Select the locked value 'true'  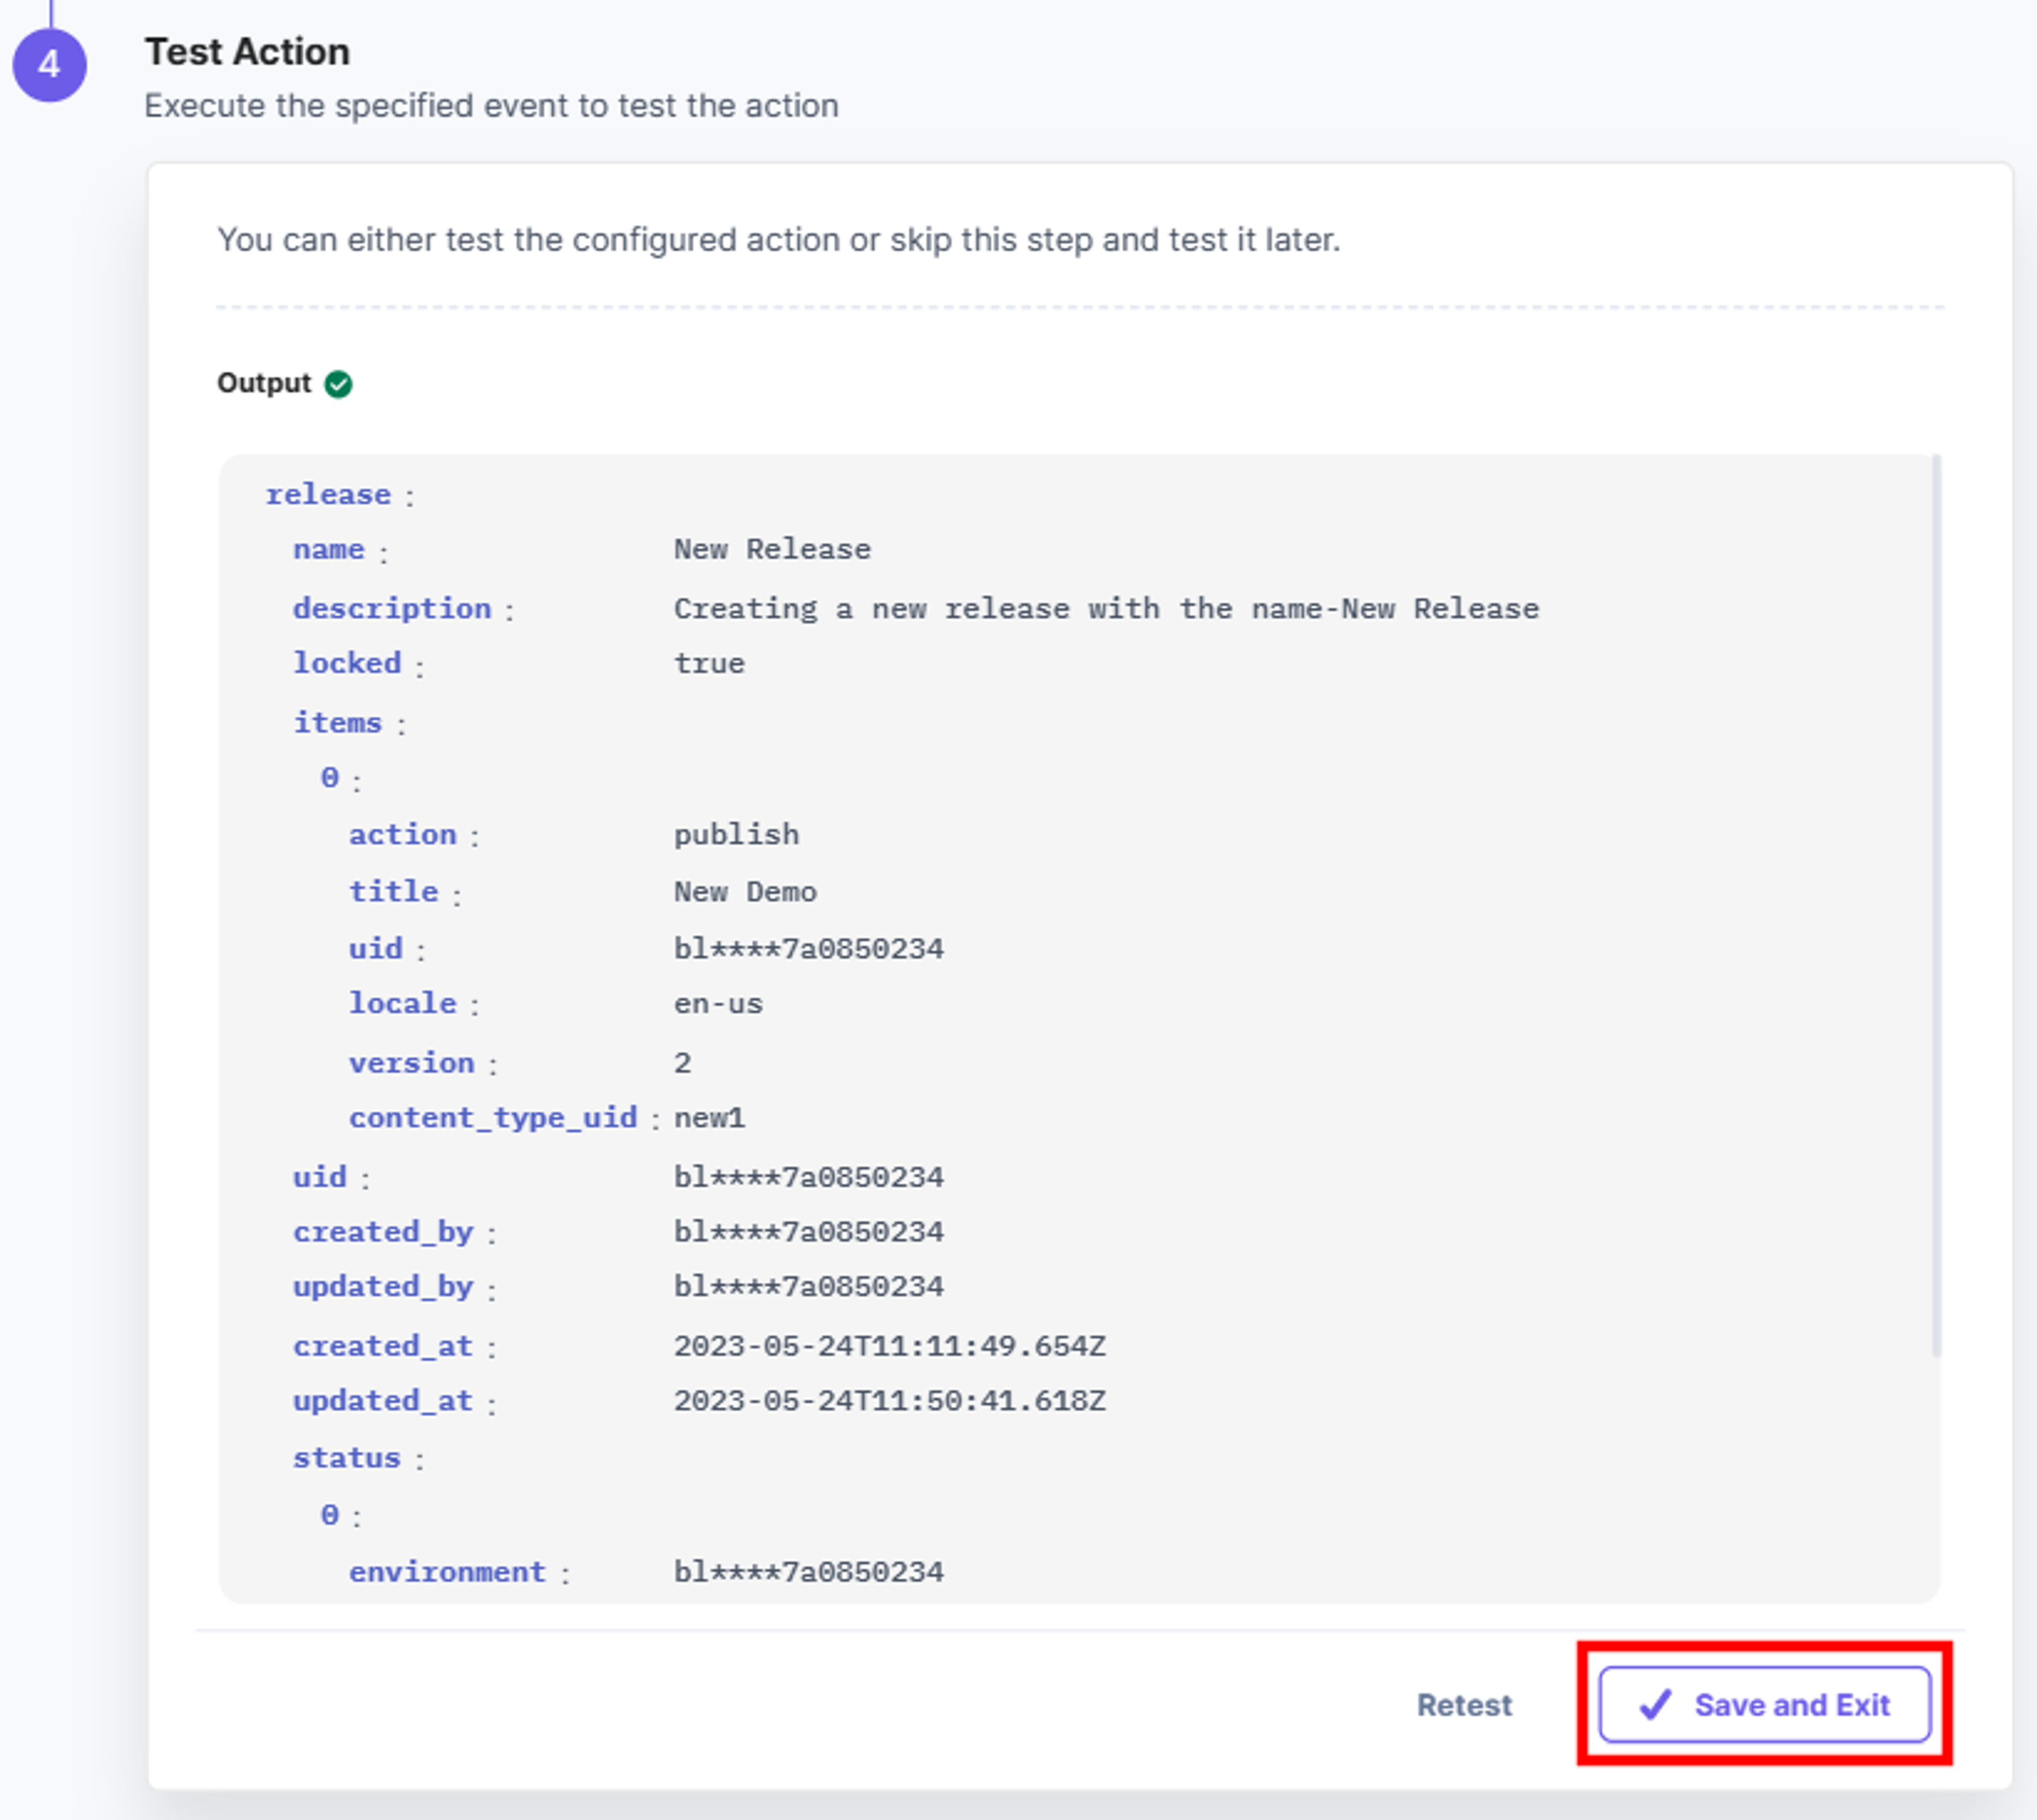pos(709,663)
